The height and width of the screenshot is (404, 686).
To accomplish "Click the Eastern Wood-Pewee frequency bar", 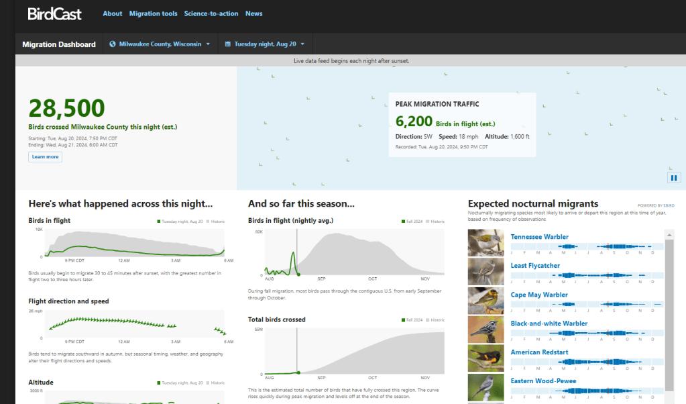I will [x=587, y=391].
